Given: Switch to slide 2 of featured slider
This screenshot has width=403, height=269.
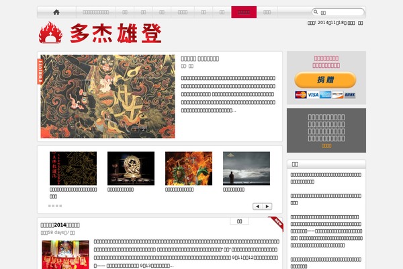Looking at the screenshot, I should (x=143, y=130).
